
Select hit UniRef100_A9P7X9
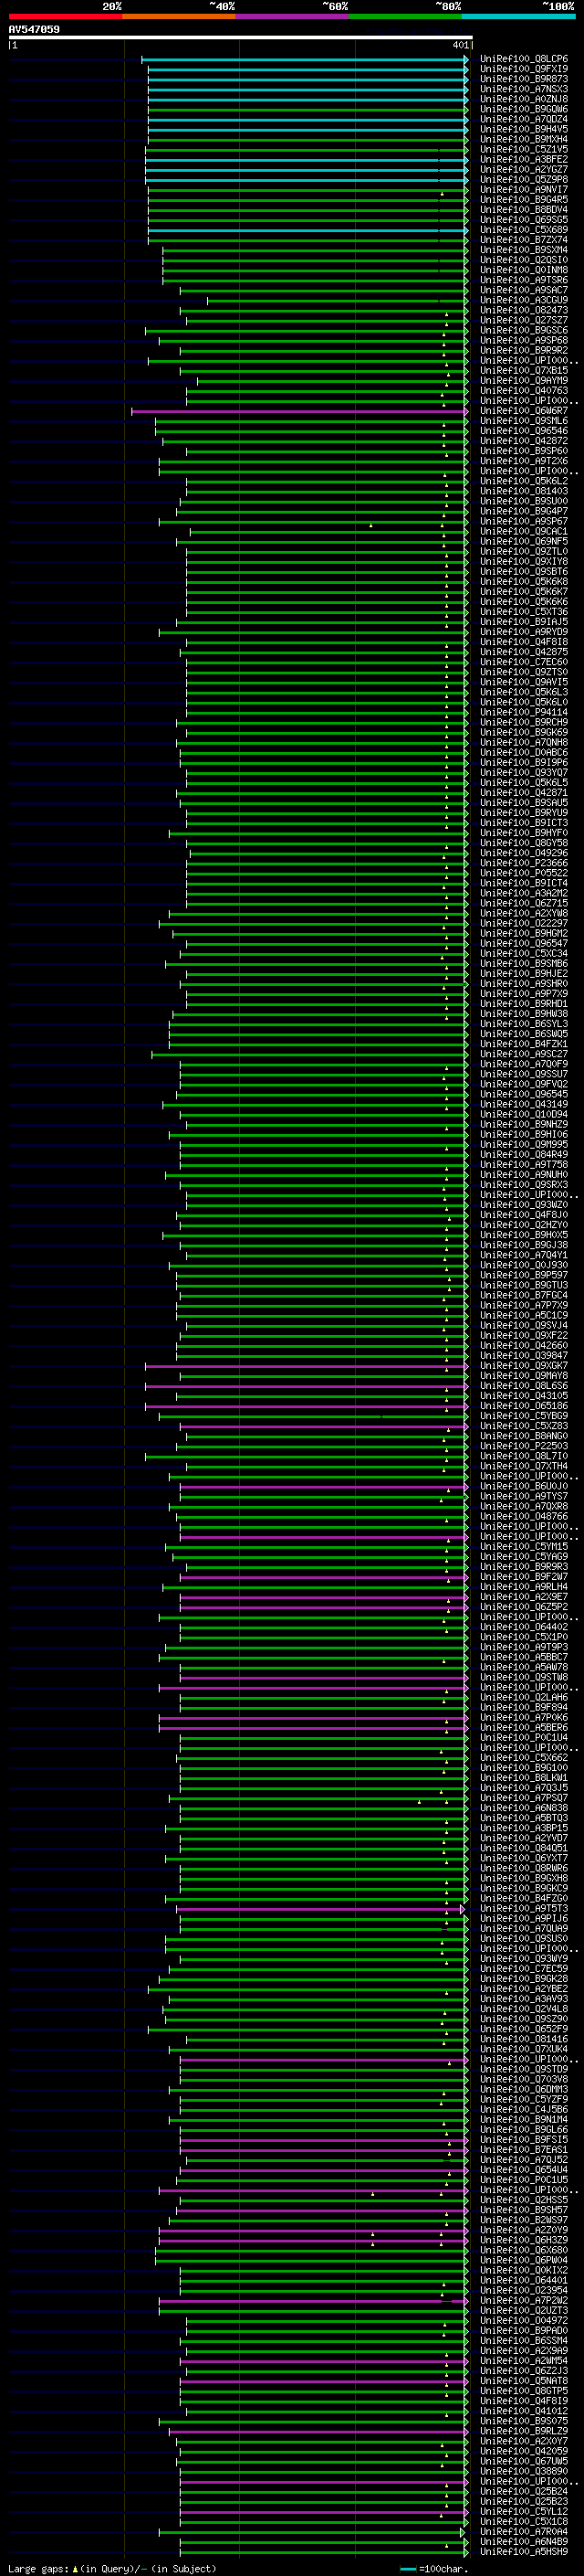[524, 994]
